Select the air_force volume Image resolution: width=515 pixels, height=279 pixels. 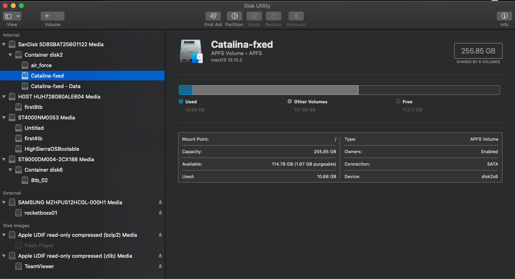tap(41, 65)
